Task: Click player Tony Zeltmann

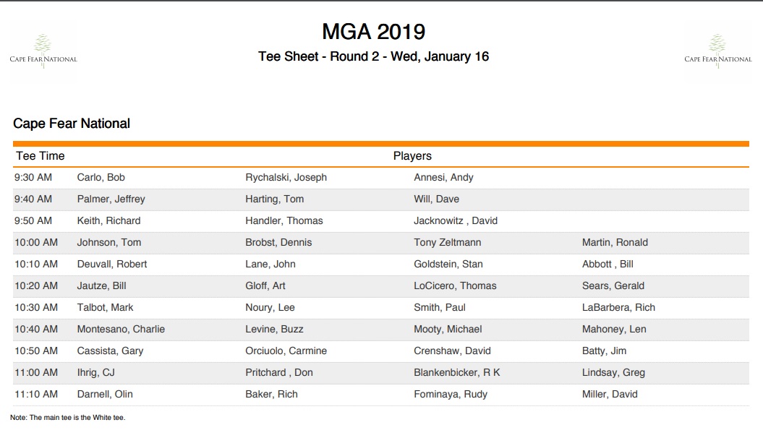Action: click(x=448, y=242)
